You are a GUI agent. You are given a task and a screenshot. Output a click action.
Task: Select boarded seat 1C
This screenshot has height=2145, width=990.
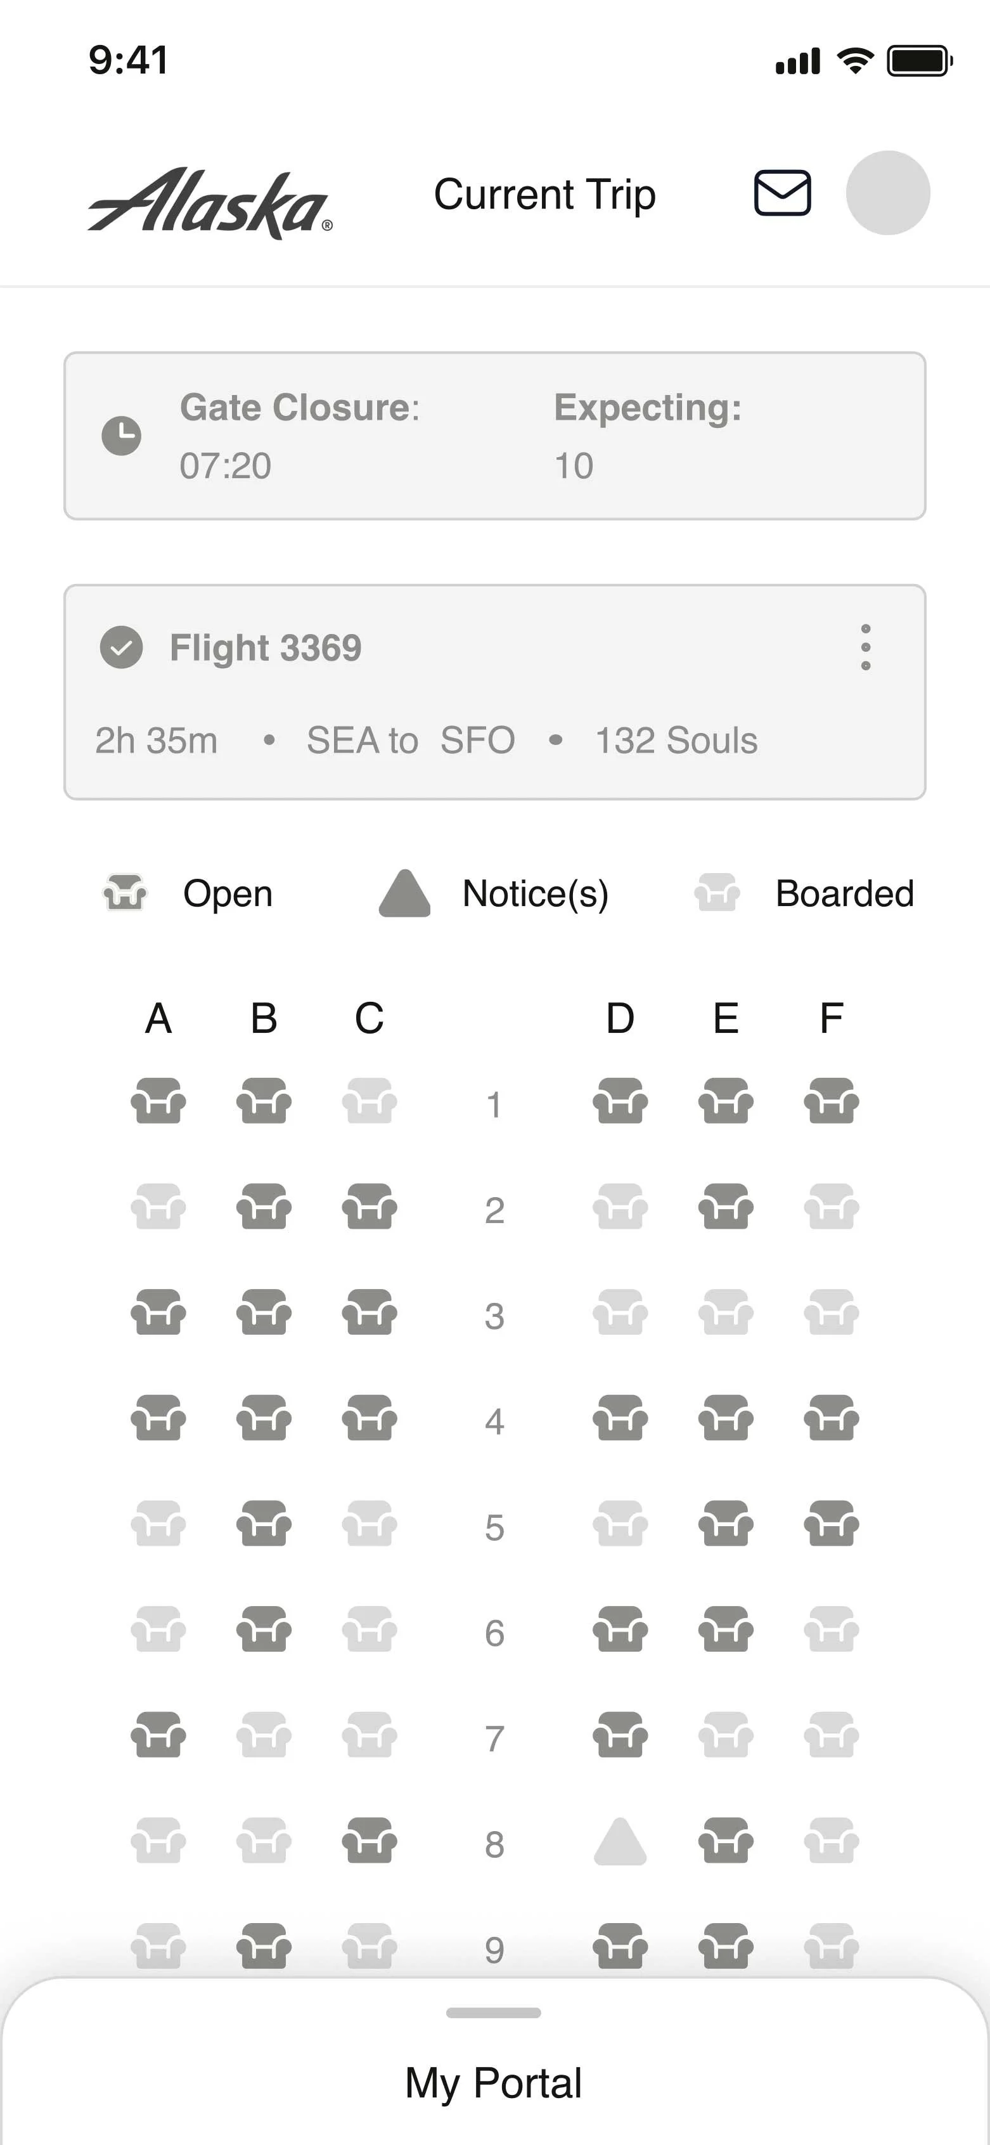(370, 1101)
